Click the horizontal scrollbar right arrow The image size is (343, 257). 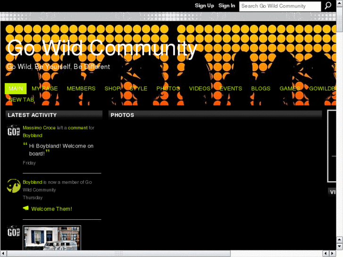[333, 254]
